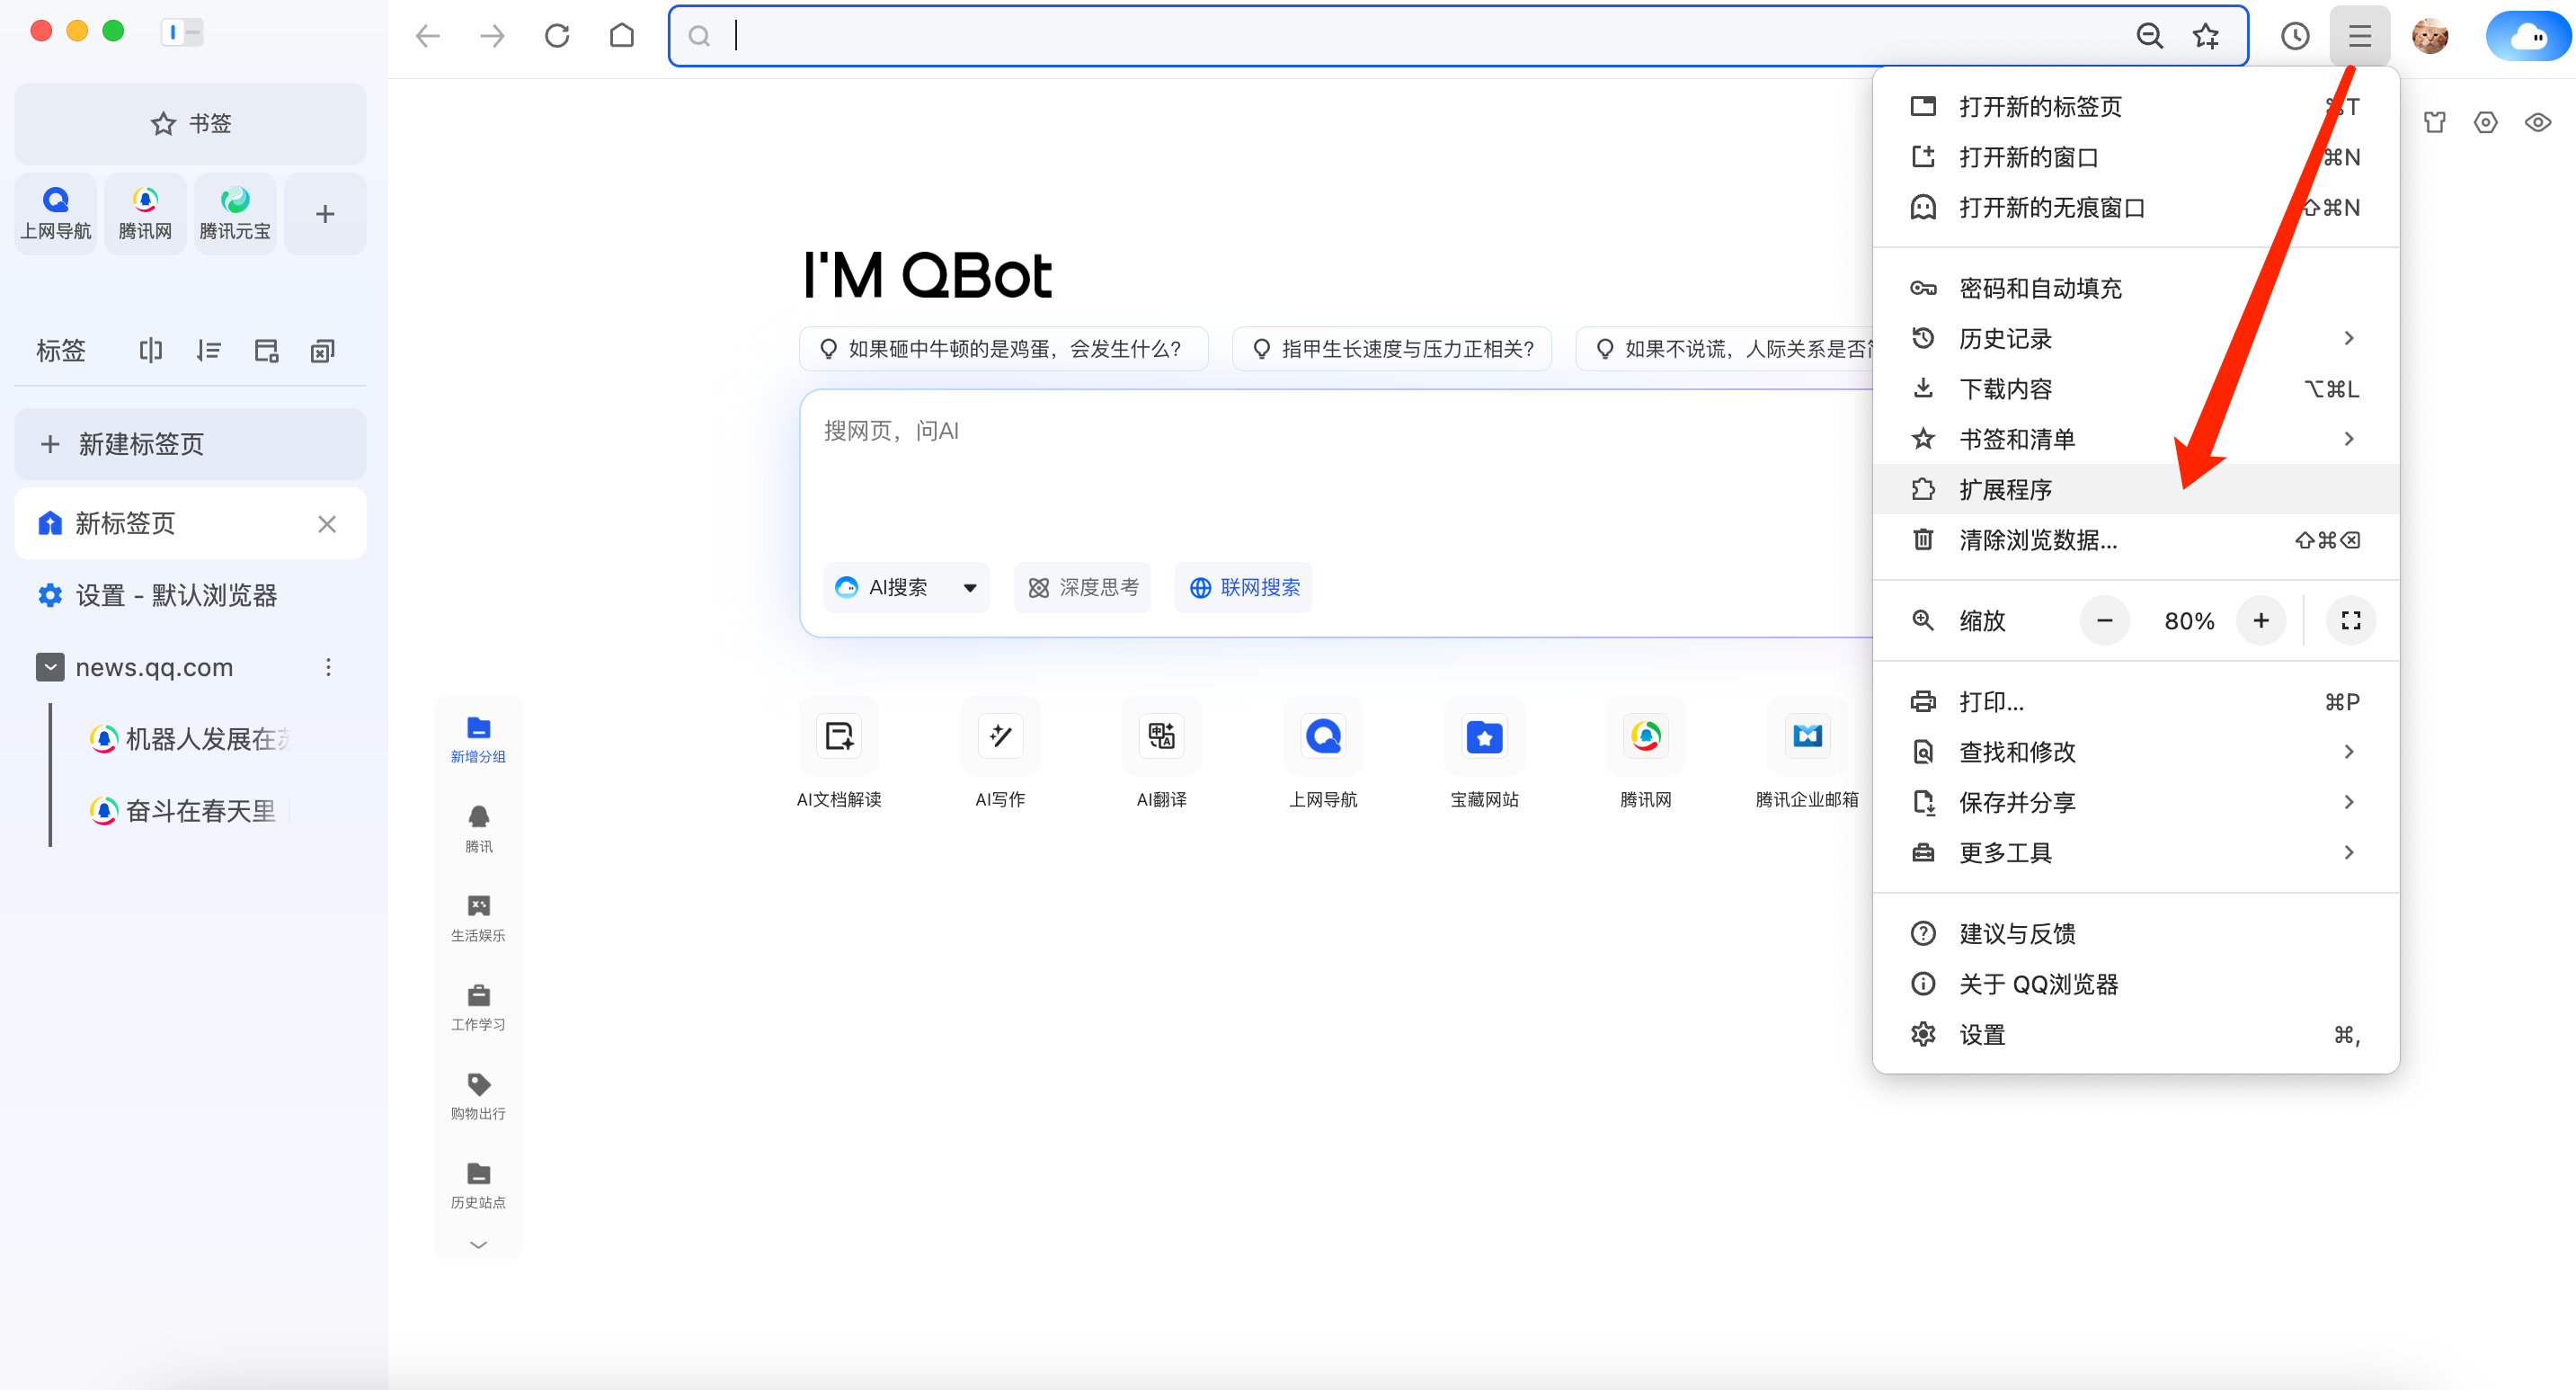Open the AI文档解读 shortcut
Image resolution: width=2576 pixels, height=1390 pixels.
(838, 737)
